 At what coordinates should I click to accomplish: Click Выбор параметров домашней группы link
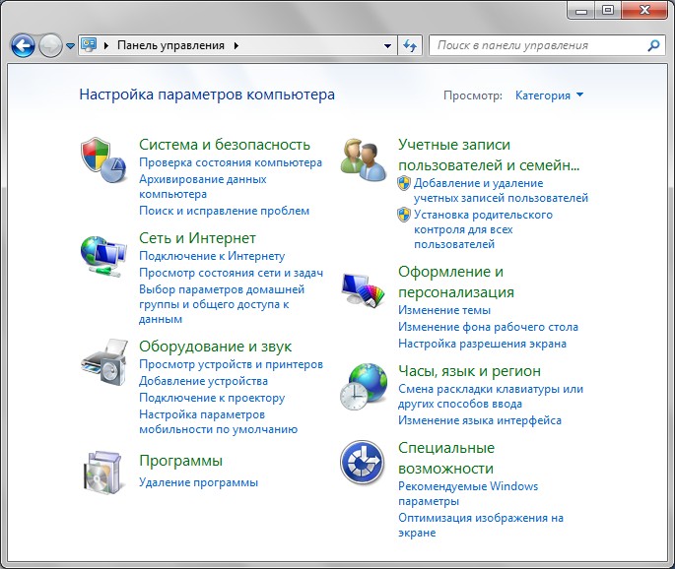pos(222,304)
